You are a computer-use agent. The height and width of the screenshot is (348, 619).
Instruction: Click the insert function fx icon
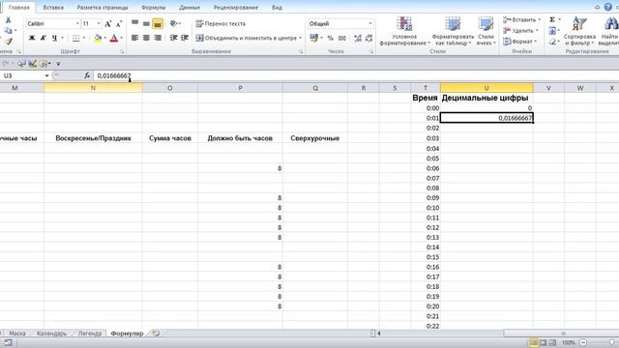click(x=87, y=75)
